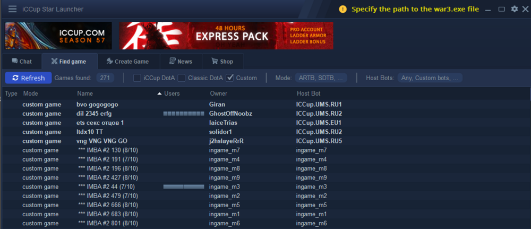
Task: Open the hamburger menu icon
Action: [x=12, y=9]
